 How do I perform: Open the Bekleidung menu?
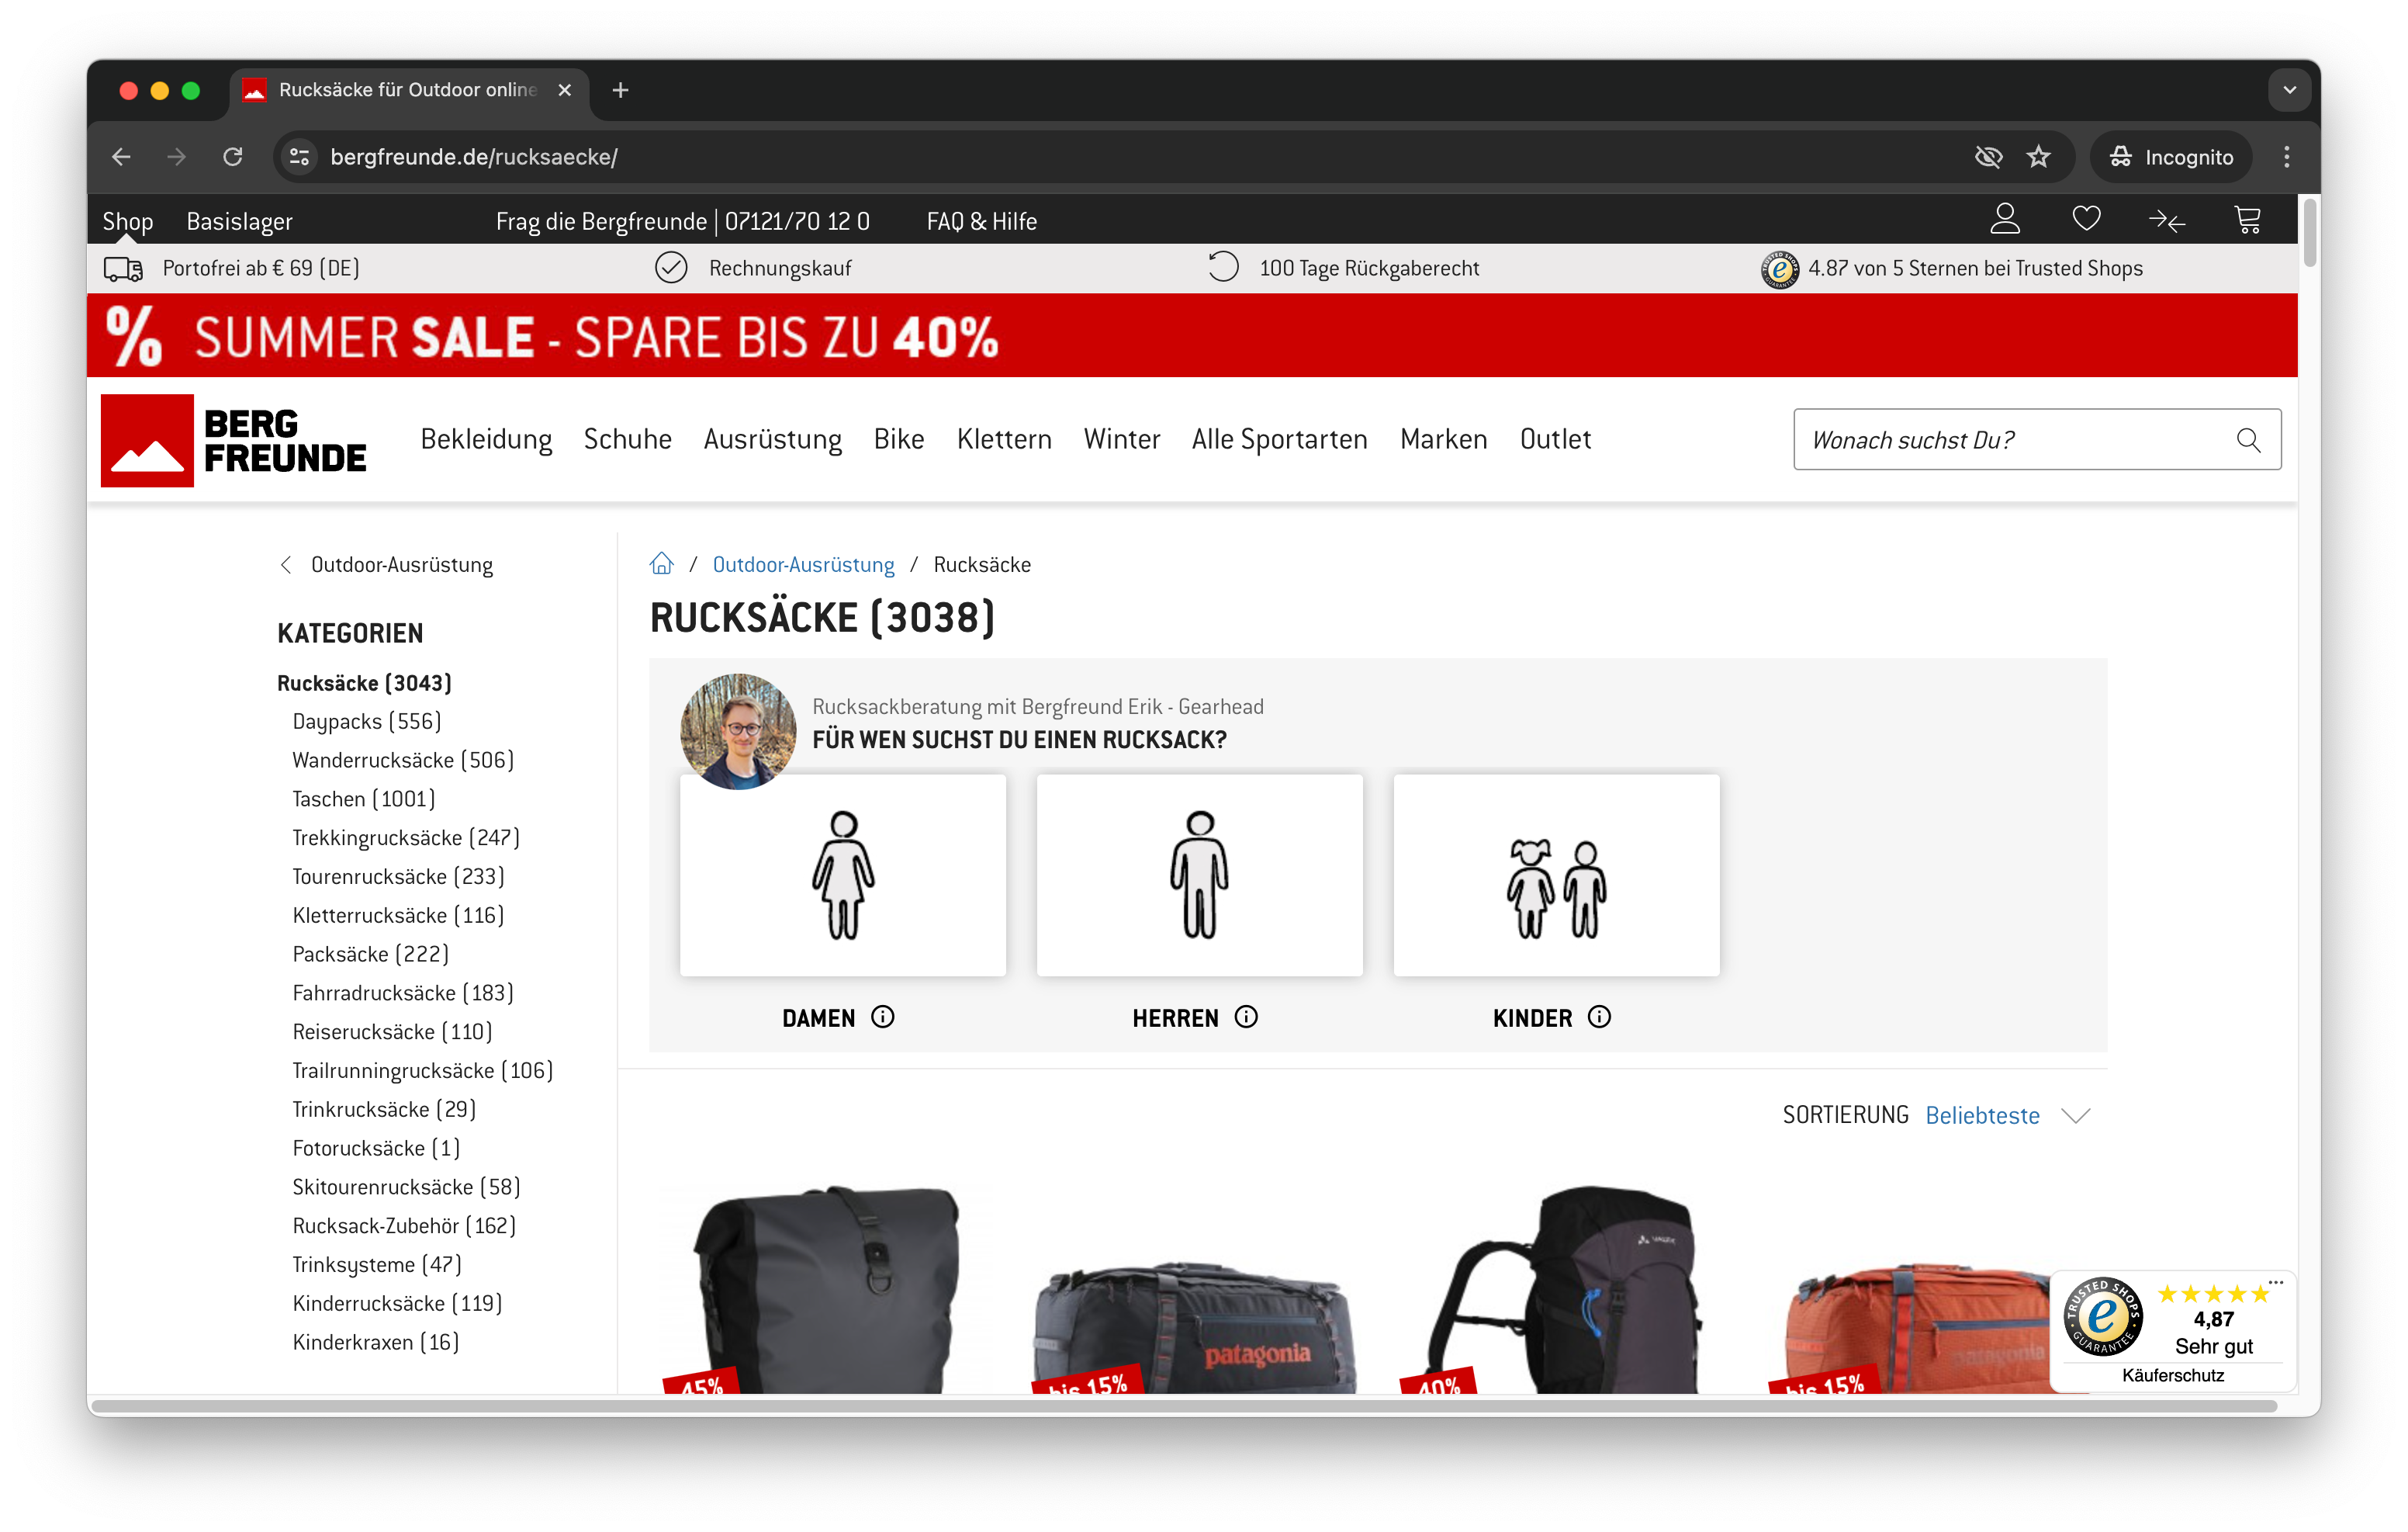pos(486,438)
